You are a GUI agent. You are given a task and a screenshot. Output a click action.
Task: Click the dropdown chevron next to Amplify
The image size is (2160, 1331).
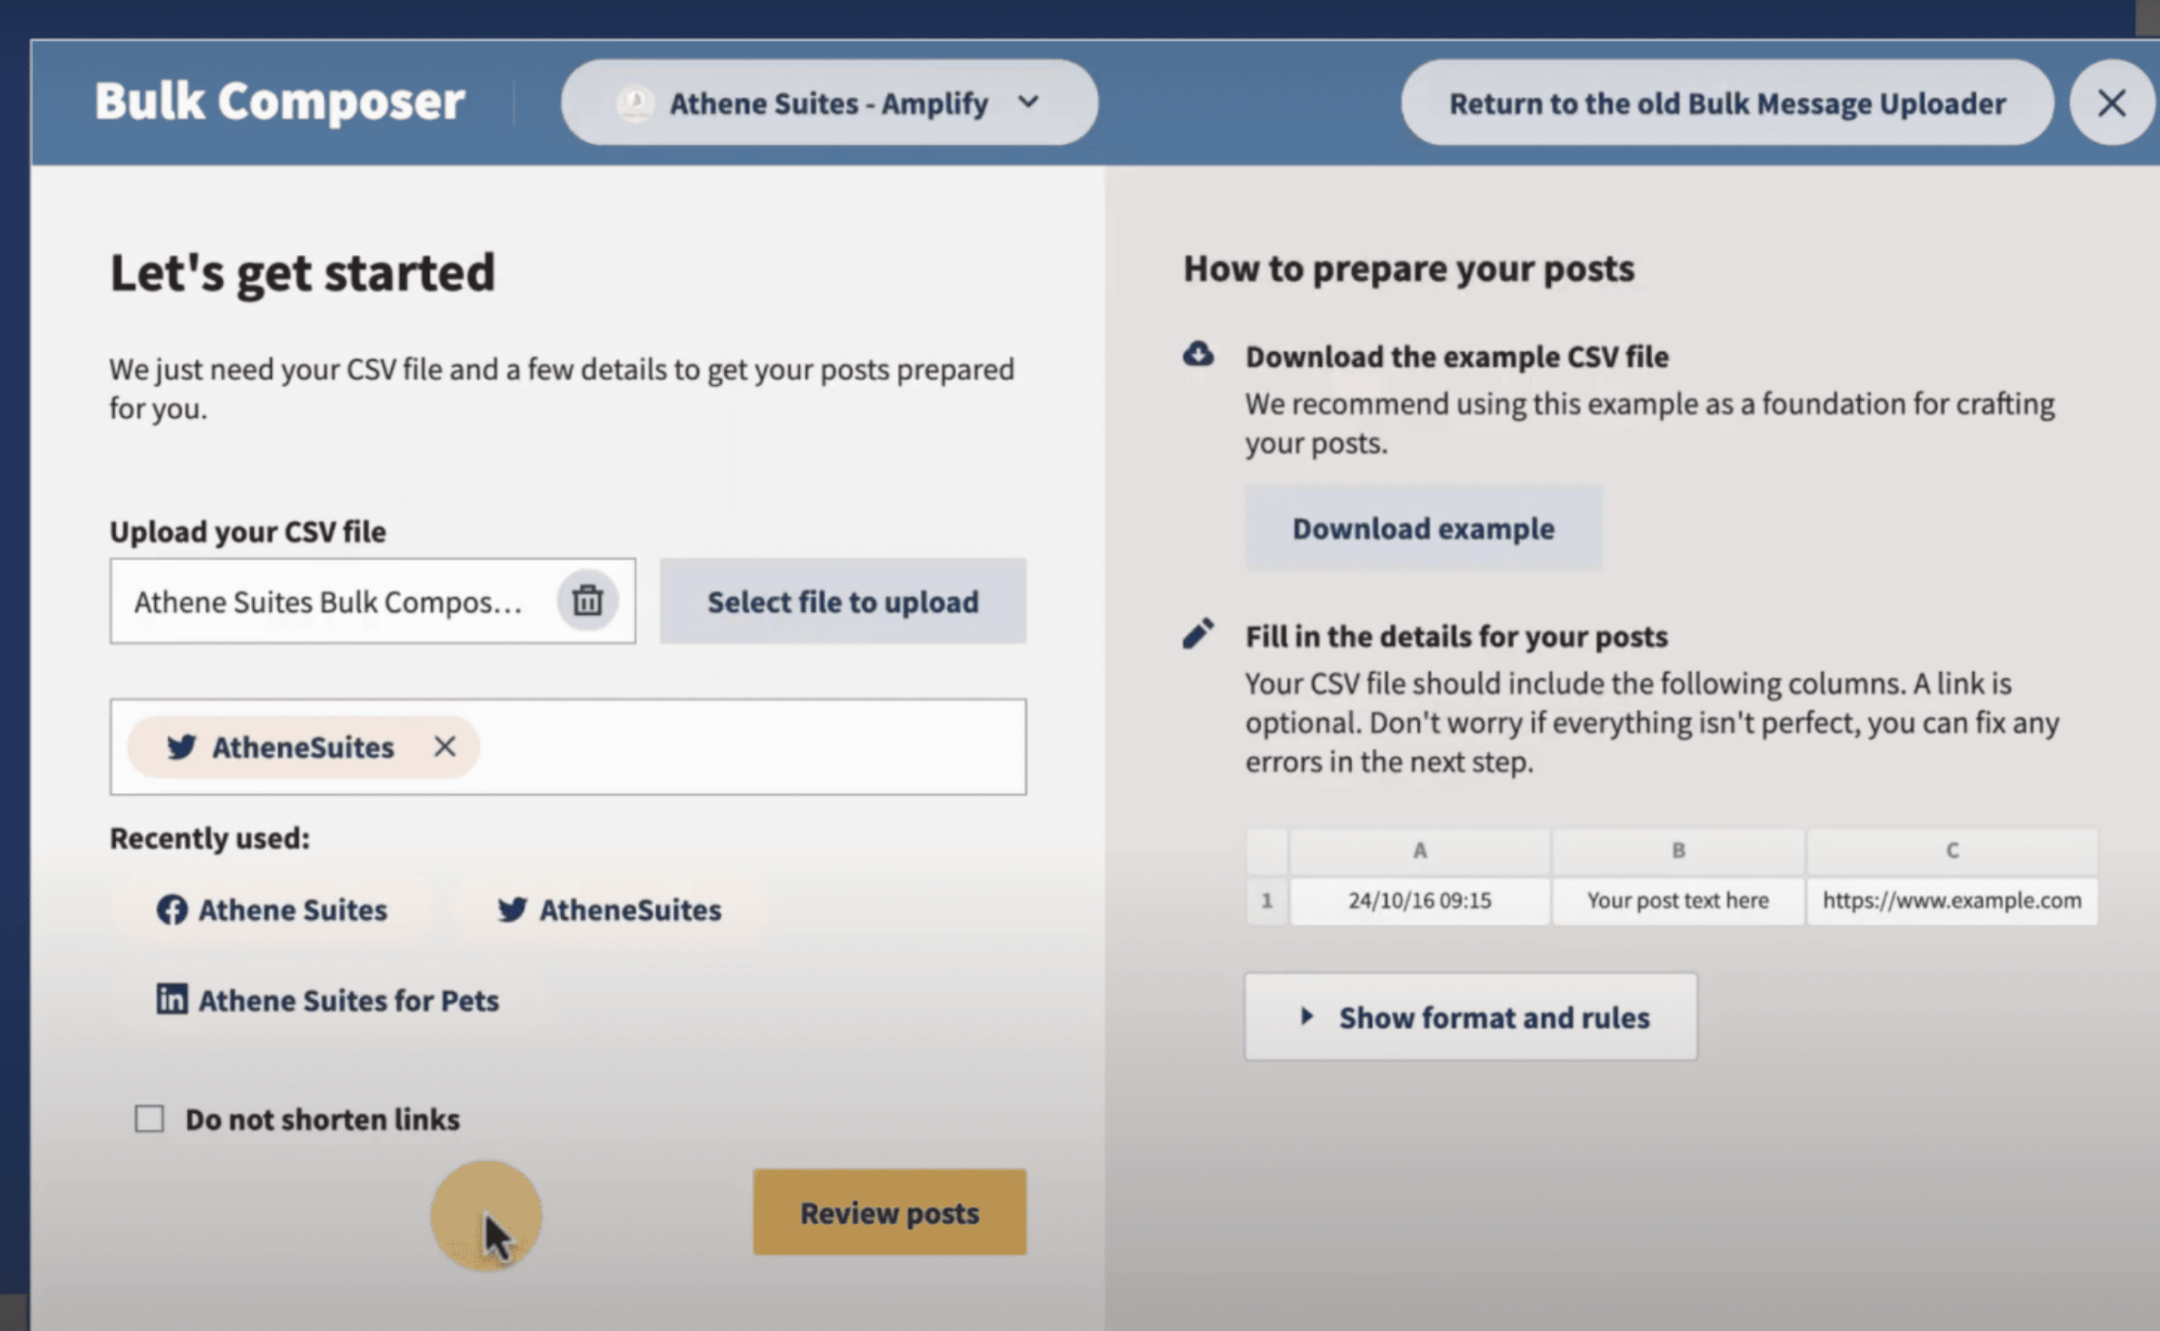[x=1029, y=102]
